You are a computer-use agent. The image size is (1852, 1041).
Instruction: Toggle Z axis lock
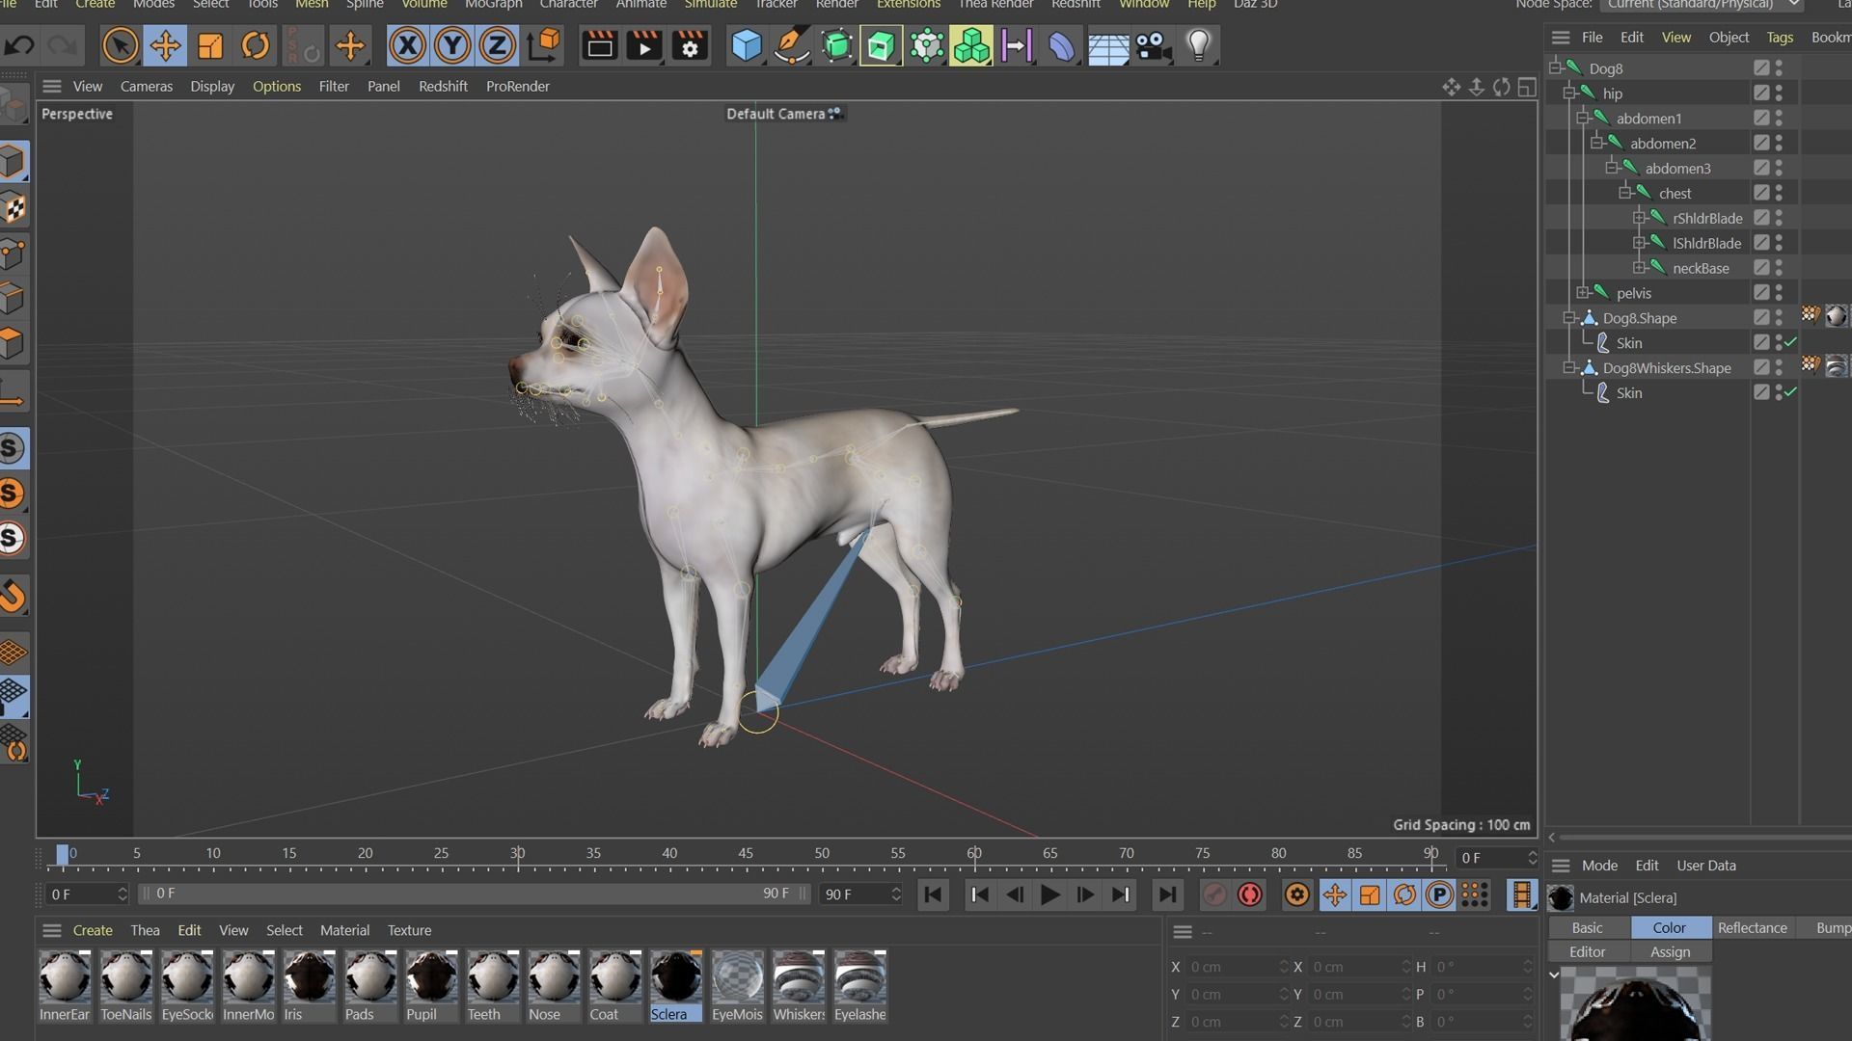(498, 45)
